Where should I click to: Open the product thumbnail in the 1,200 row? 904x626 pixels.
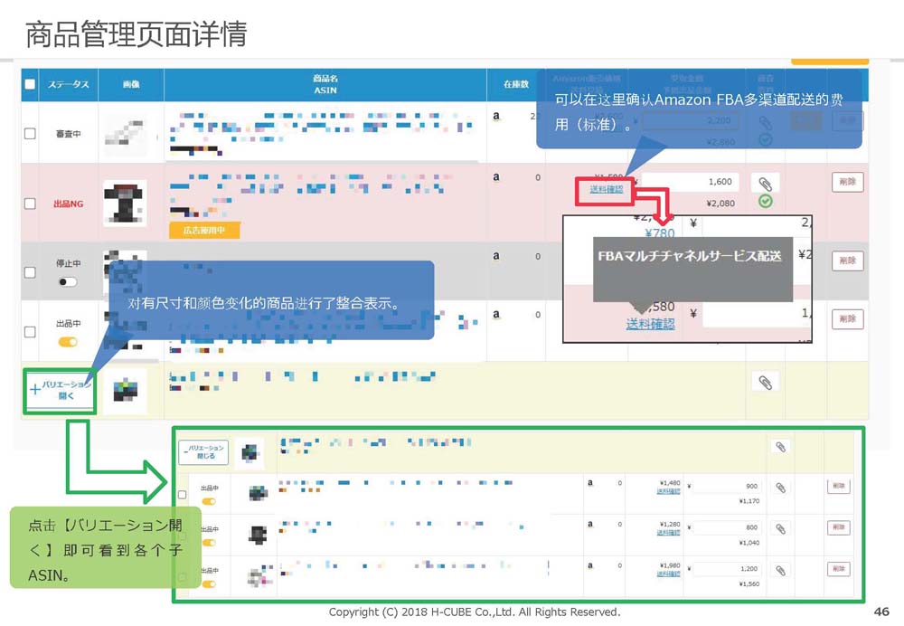[x=259, y=575]
